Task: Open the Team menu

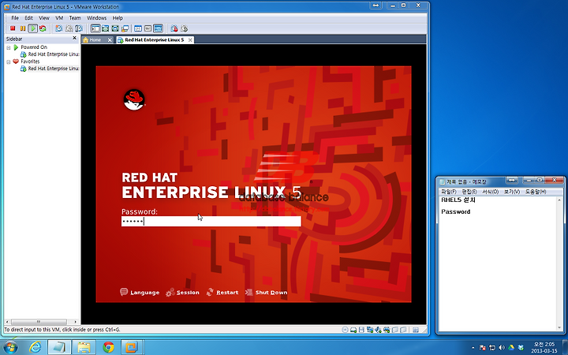Action: 75,17
